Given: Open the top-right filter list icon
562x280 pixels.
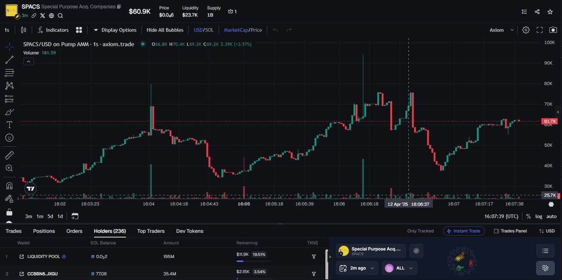Looking at the screenshot, I should tap(524, 12).
